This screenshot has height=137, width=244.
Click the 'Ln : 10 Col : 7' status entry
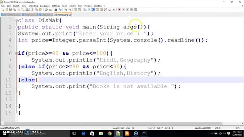point(156,128)
